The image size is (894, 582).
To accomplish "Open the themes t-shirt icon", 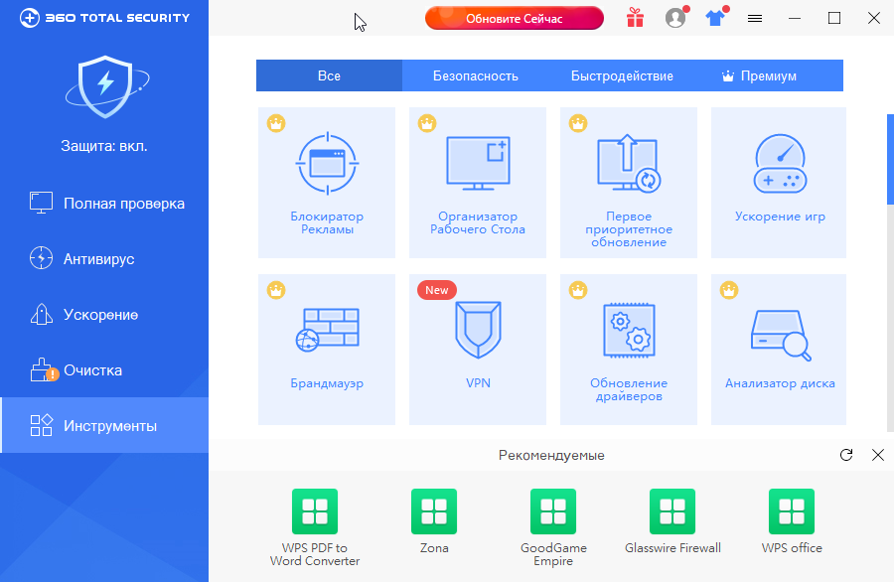I will [x=715, y=18].
